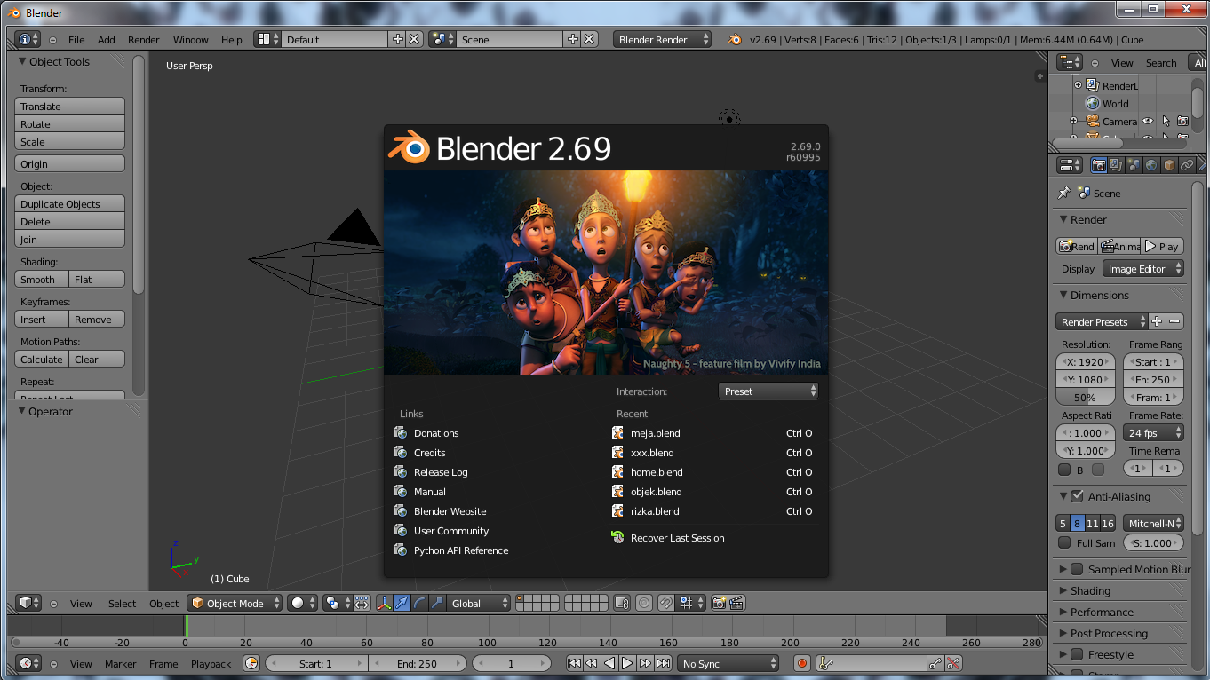Play the animation forward in timeline
This screenshot has height=680, width=1210.
click(627, 663)
